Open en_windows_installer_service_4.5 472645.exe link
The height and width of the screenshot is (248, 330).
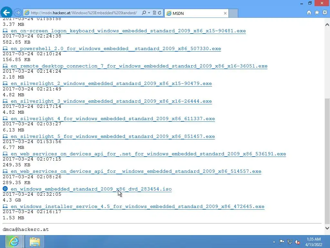[x=137, y=206]
